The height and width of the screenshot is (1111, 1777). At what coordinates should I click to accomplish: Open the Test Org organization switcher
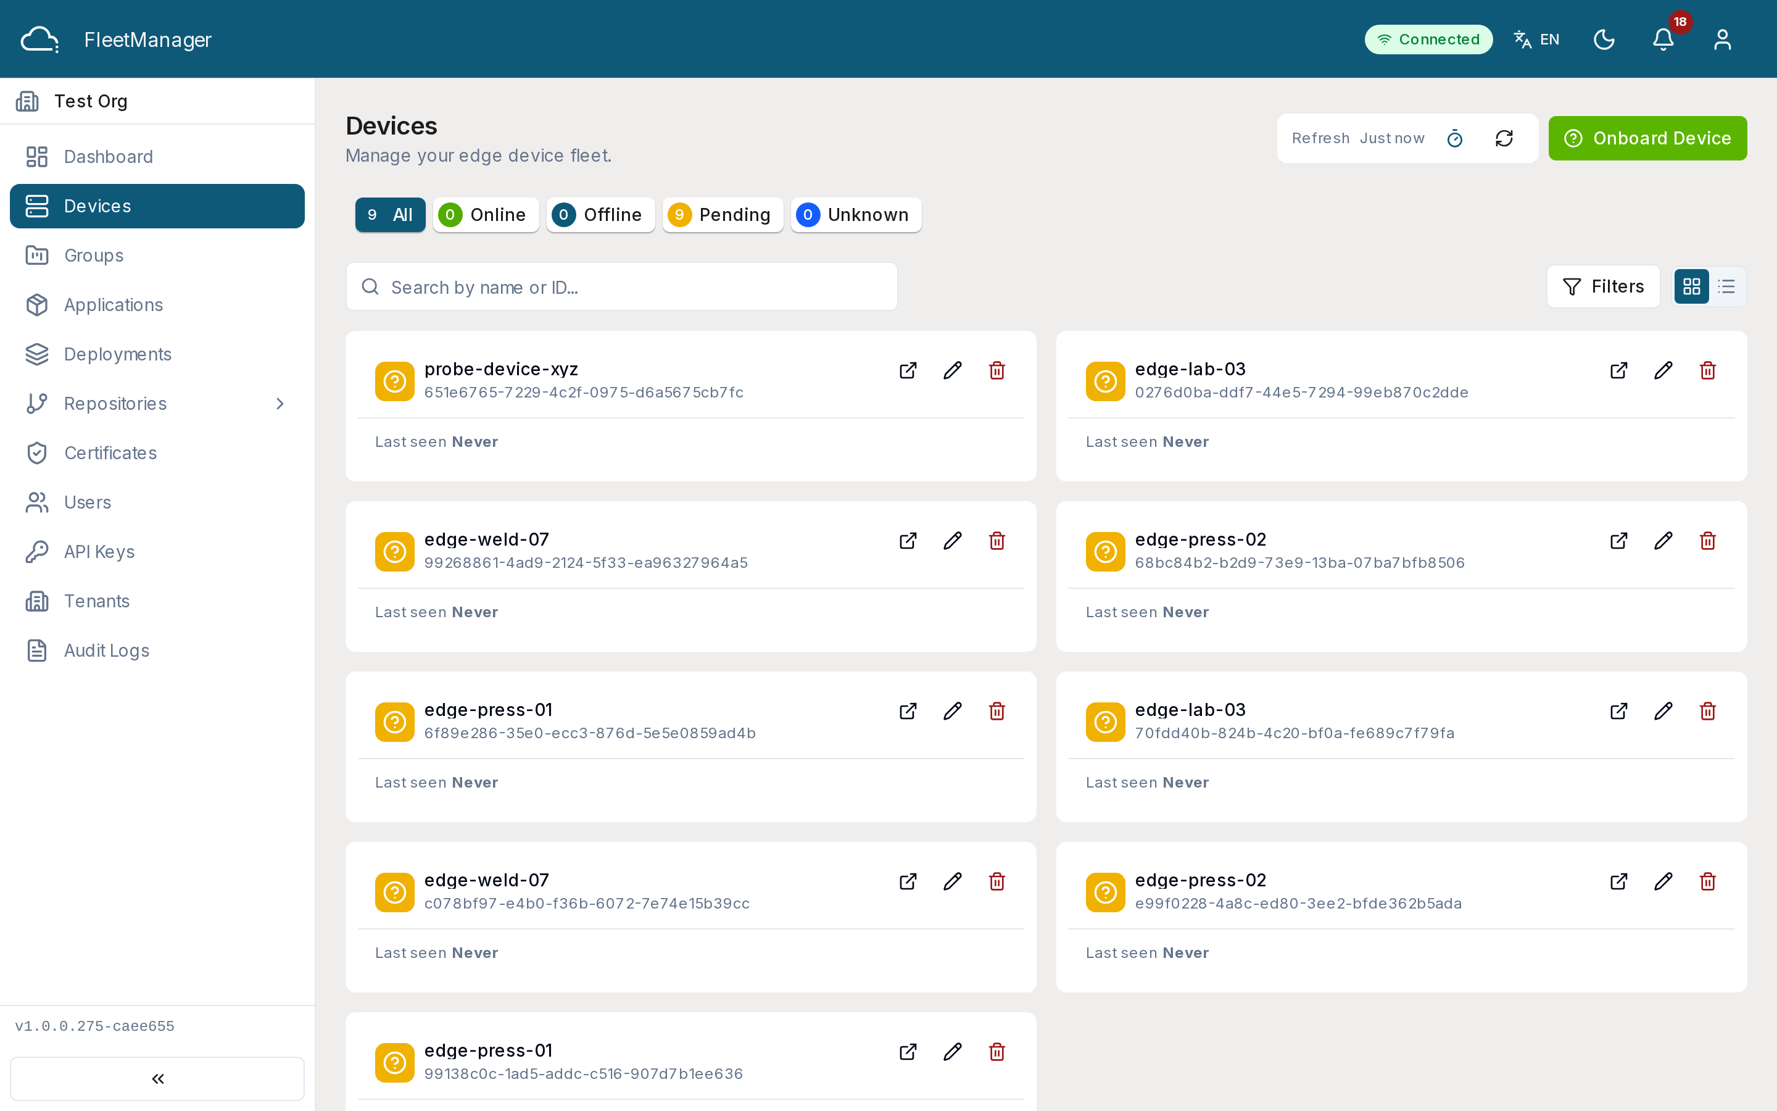coord(157,101)
